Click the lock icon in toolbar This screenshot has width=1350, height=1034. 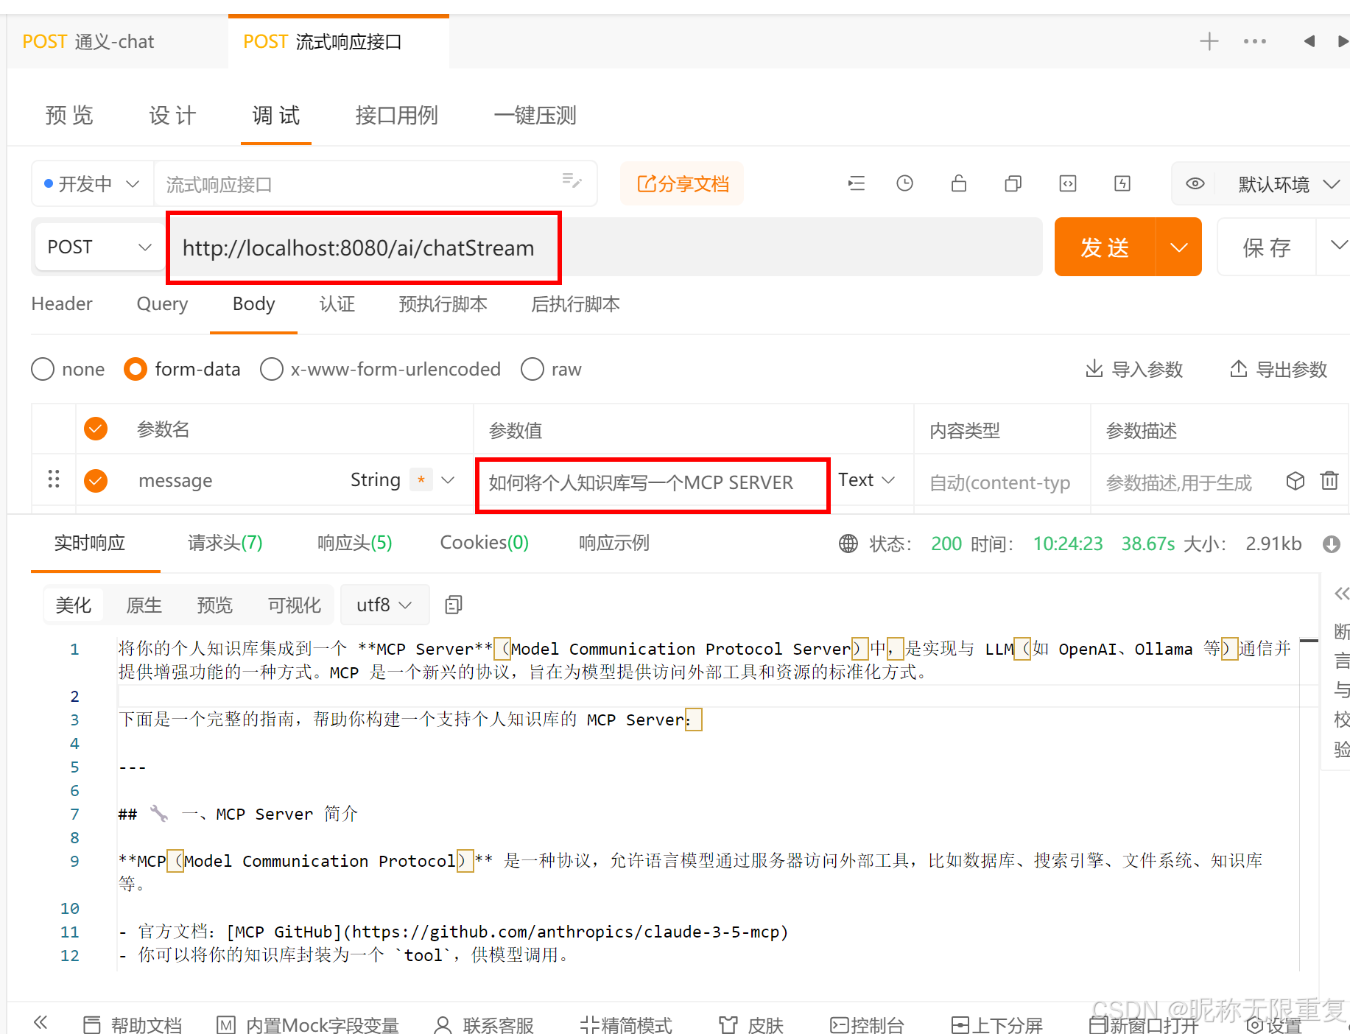click(x=958, y=183)
